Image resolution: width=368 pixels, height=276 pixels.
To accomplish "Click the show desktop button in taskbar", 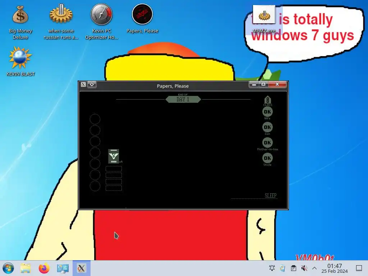I will 359,268.
